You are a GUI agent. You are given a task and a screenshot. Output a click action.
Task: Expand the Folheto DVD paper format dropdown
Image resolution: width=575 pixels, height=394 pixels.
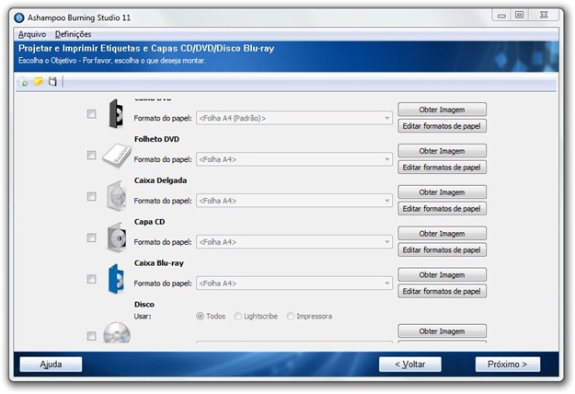pos(294,159)
